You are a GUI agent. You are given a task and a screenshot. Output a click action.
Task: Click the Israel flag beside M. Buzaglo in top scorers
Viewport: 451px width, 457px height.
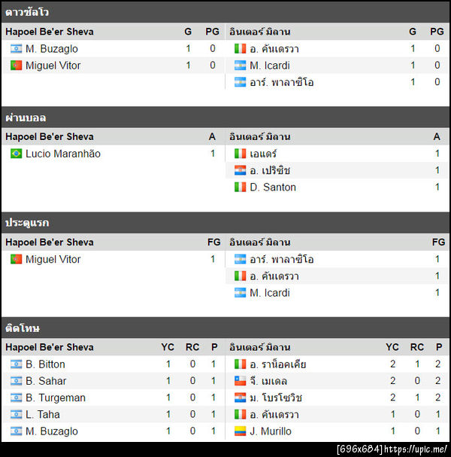coord(17,49)
